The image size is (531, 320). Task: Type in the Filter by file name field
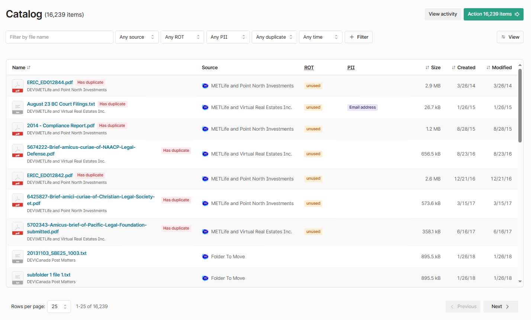coord(59,37)
